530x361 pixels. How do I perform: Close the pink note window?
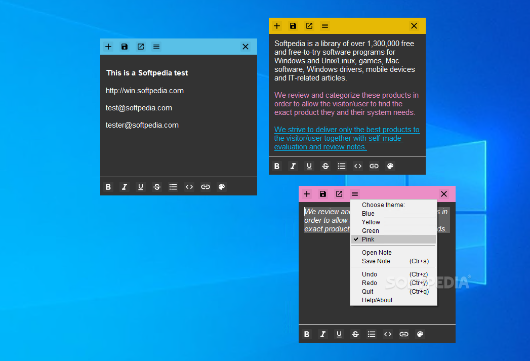coord(444,194)
